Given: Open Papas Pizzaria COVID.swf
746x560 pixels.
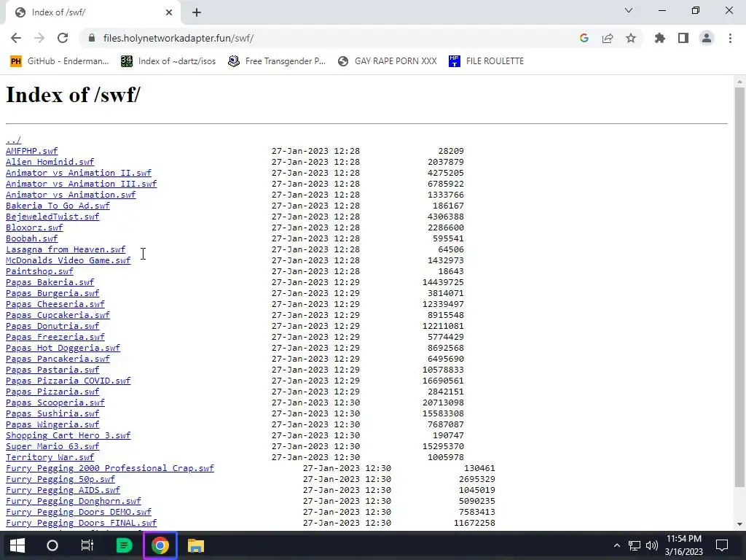Looking at the screenshot, I should [68, 381].
